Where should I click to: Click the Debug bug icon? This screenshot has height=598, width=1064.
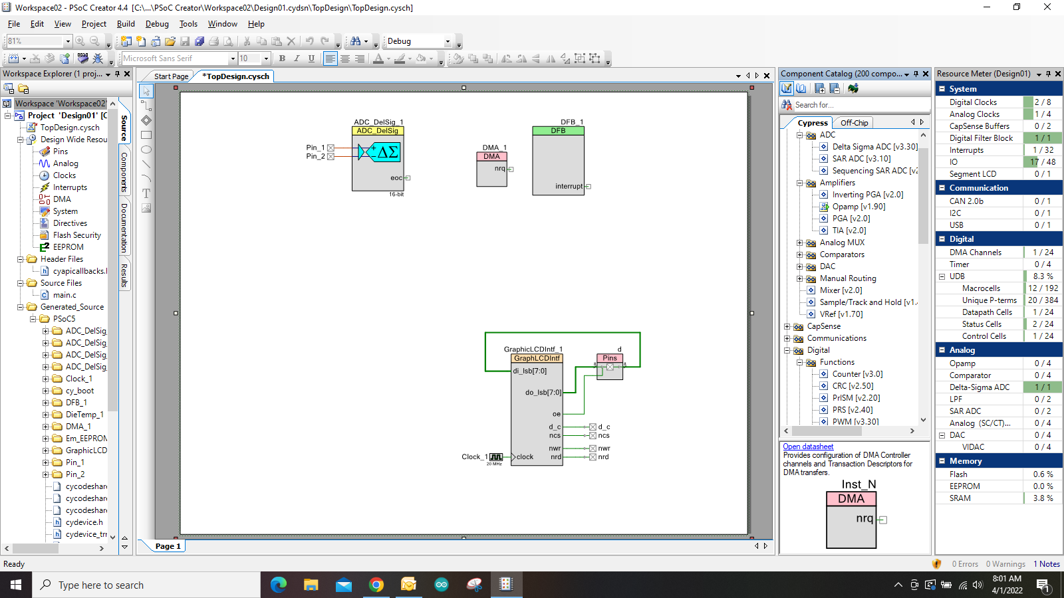[x=98, y=58]
